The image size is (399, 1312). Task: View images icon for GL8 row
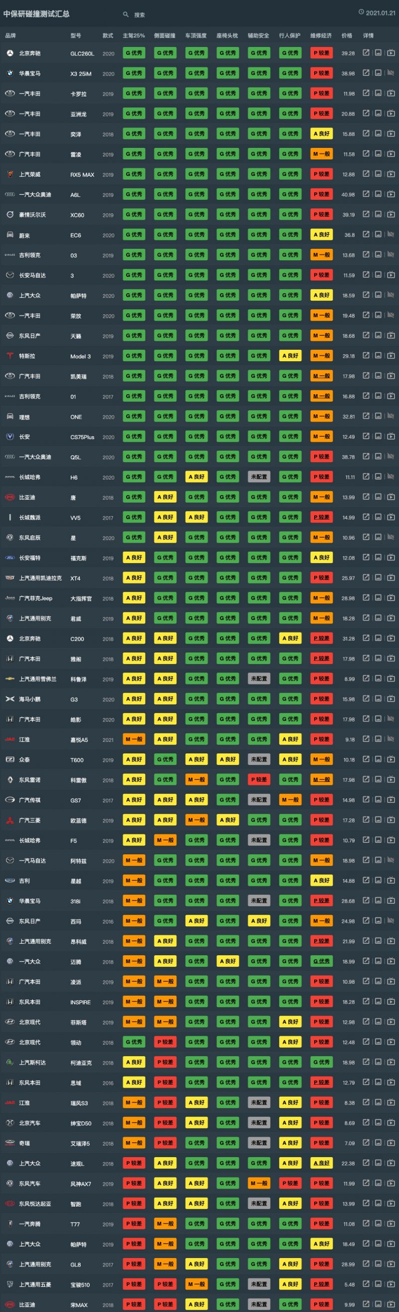(378, 1264)
